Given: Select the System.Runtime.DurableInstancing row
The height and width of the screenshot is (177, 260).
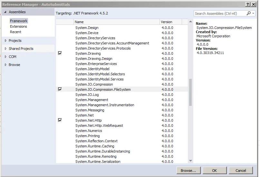Looking at the screenshot, I should (122, 151).
